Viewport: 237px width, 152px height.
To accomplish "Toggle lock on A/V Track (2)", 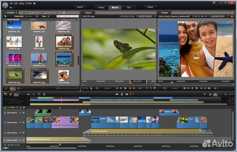I will point(5,122).
